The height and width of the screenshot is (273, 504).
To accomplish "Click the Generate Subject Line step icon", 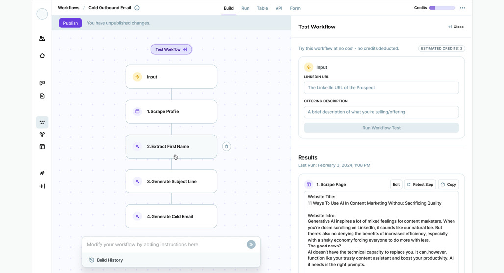I will [137, 182].
